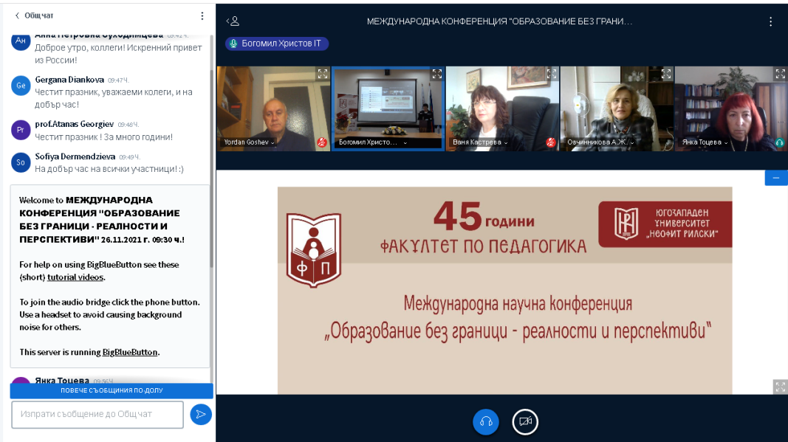Screen dimensions: 788x442
Task: Open the conference options three-dot menu
Action: 770,21
